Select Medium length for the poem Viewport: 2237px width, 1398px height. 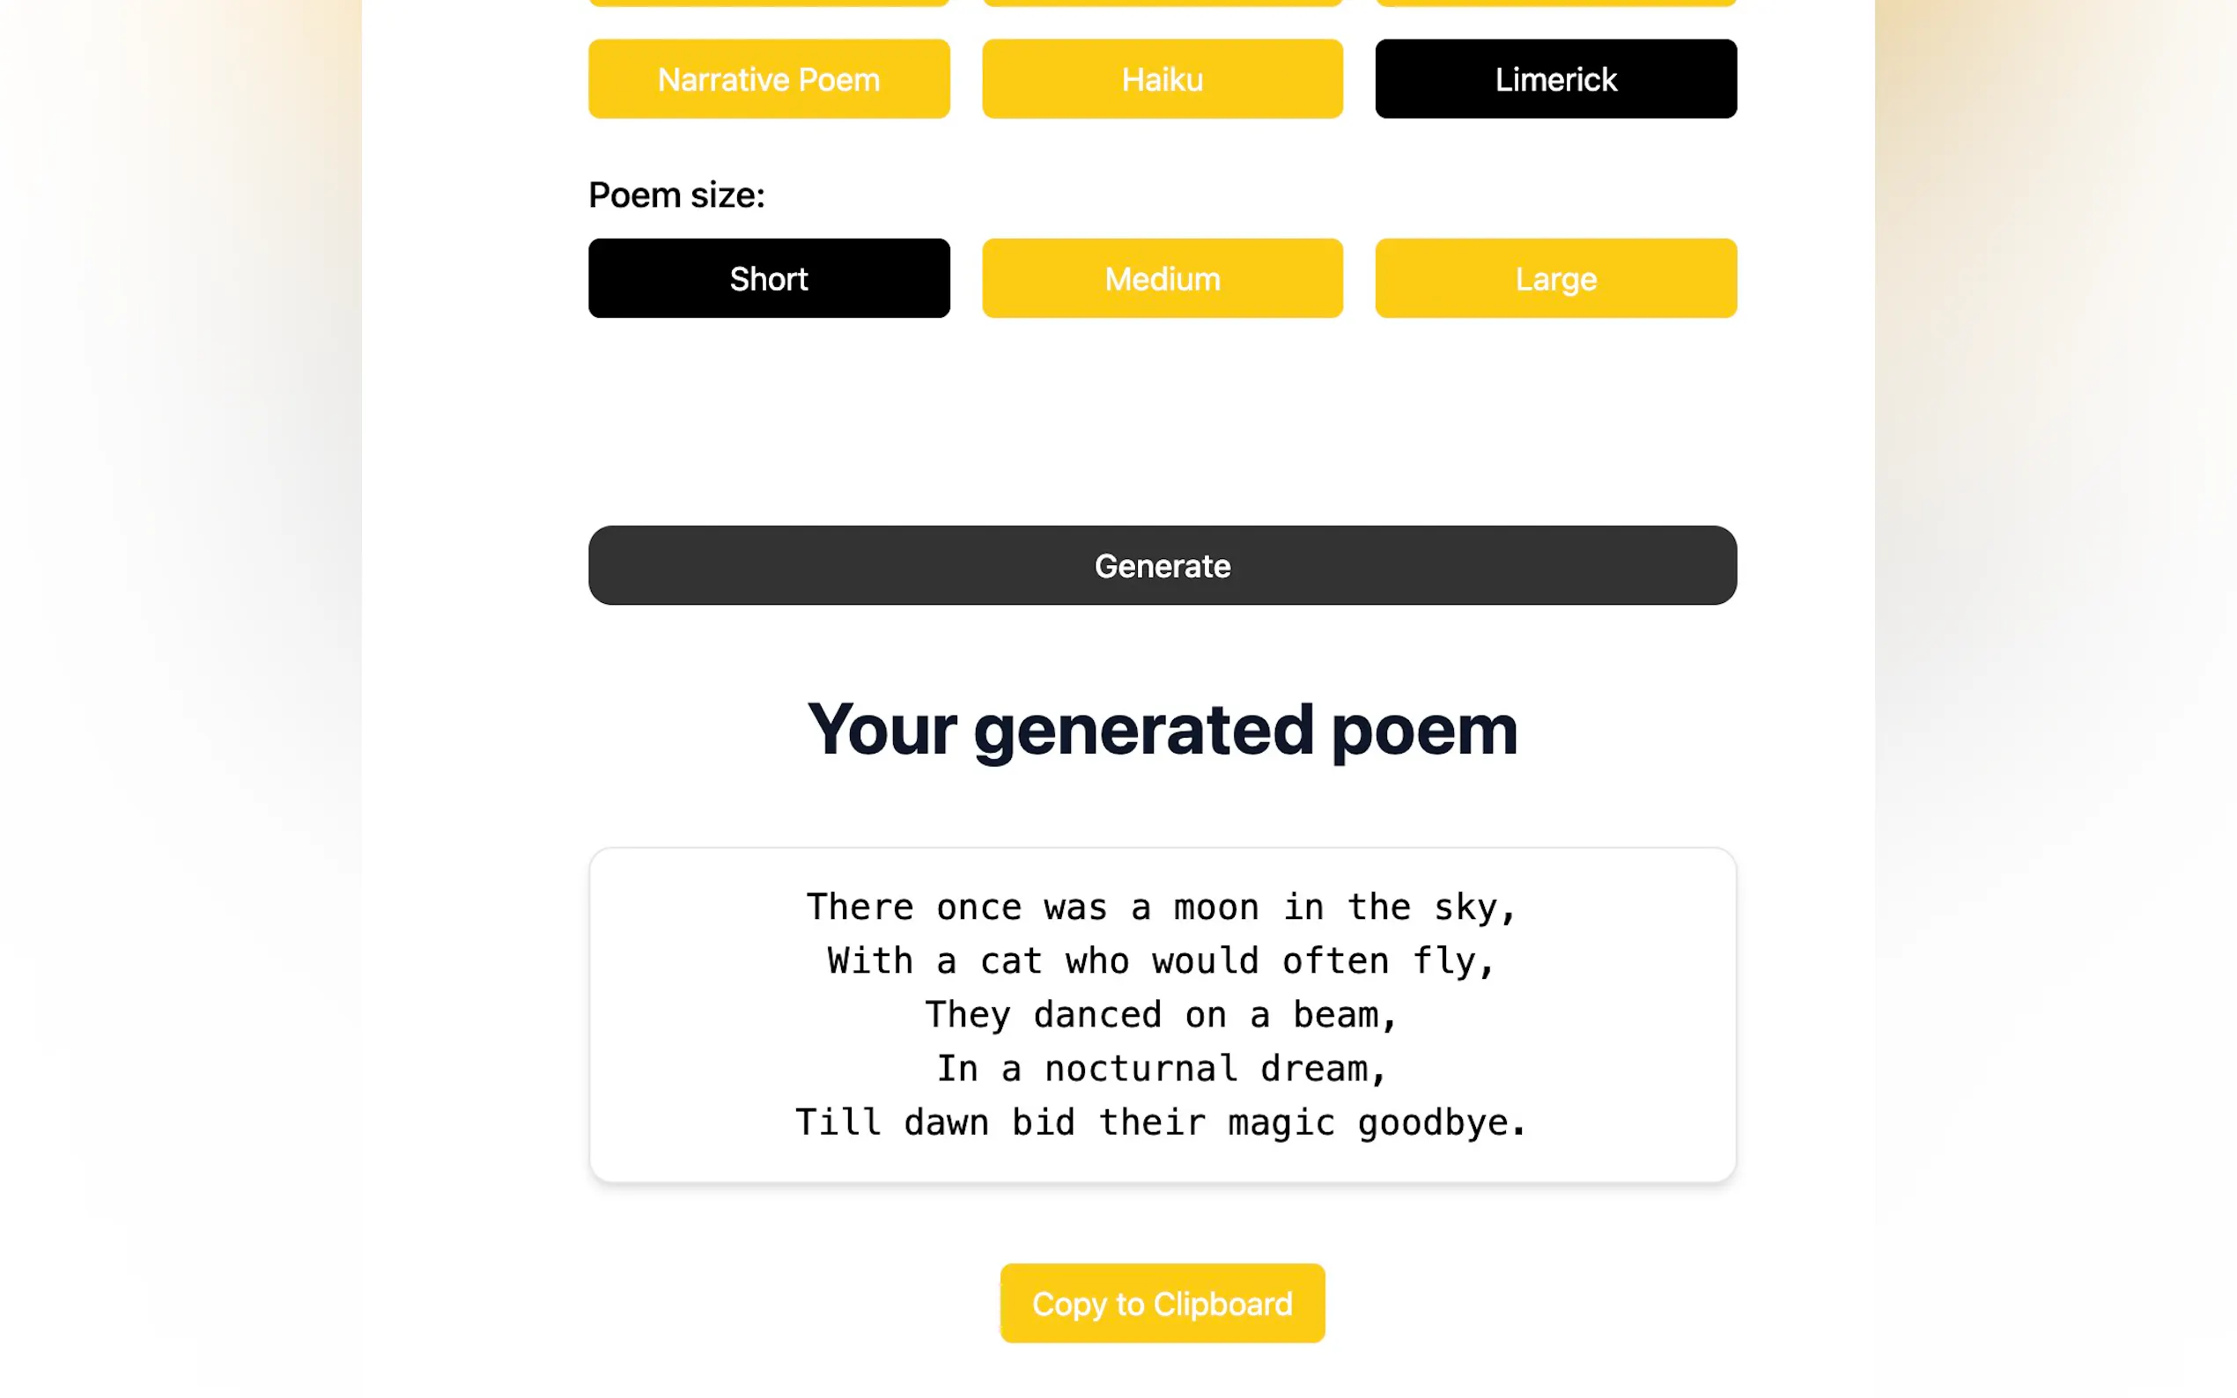pyautogui.click(x=1162, y=278)
